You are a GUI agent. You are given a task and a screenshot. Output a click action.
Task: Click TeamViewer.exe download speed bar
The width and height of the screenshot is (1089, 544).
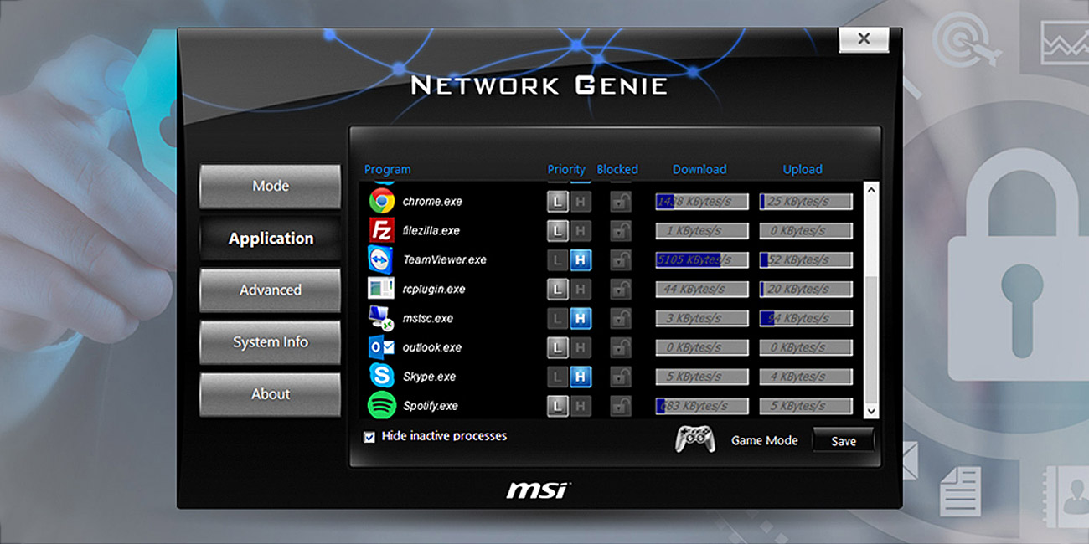(x=702, y=260)
